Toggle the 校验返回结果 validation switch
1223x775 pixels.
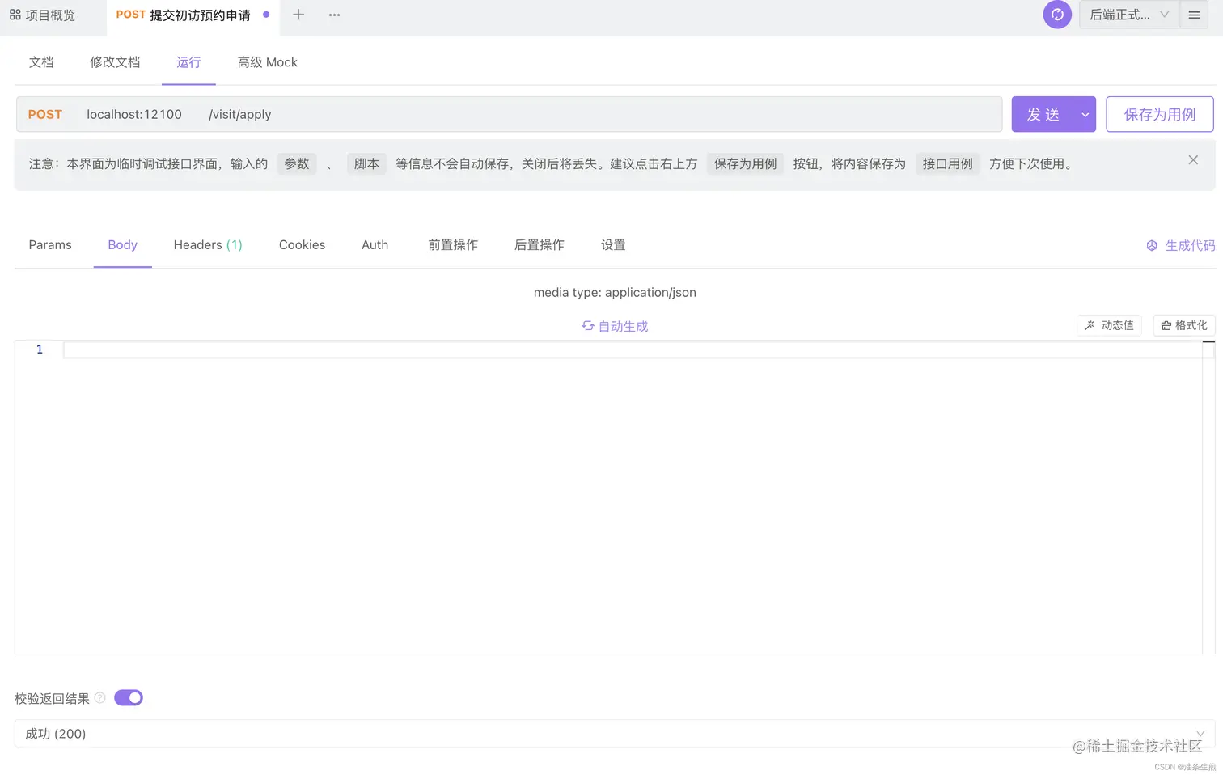129,698
